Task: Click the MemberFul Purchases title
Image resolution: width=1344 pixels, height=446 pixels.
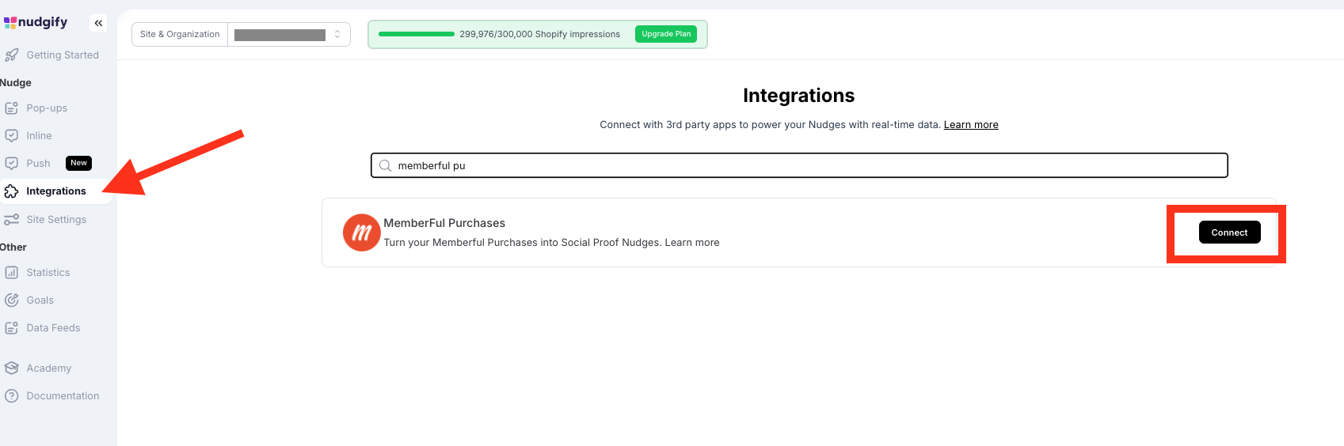Action: point(444,223)
